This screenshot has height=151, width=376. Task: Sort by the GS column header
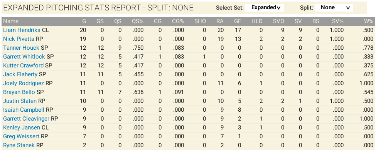[x=100, y=21]
